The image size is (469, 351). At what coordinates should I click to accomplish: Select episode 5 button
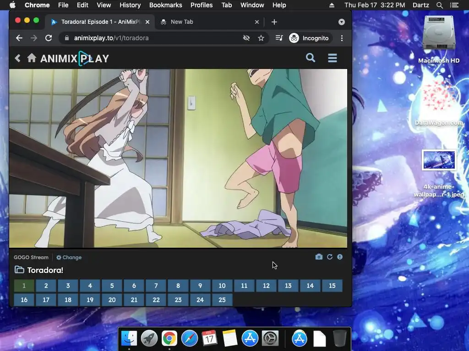click(x=112, y=286)
